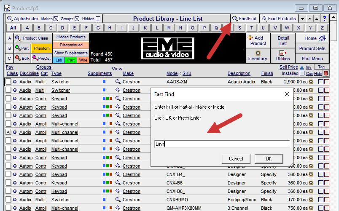Click the Hidden Products button
This screenshot has height=211, width=339.
(71, 37)
